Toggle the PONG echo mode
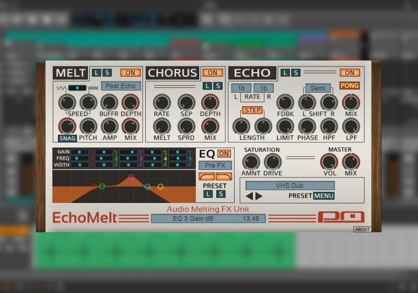The width and height of the screenshot is (418, 293). point(350,86)
